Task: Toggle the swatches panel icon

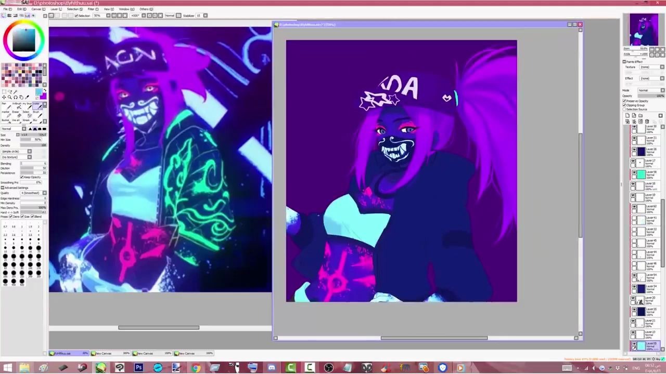Action: [x=27, y=16]
